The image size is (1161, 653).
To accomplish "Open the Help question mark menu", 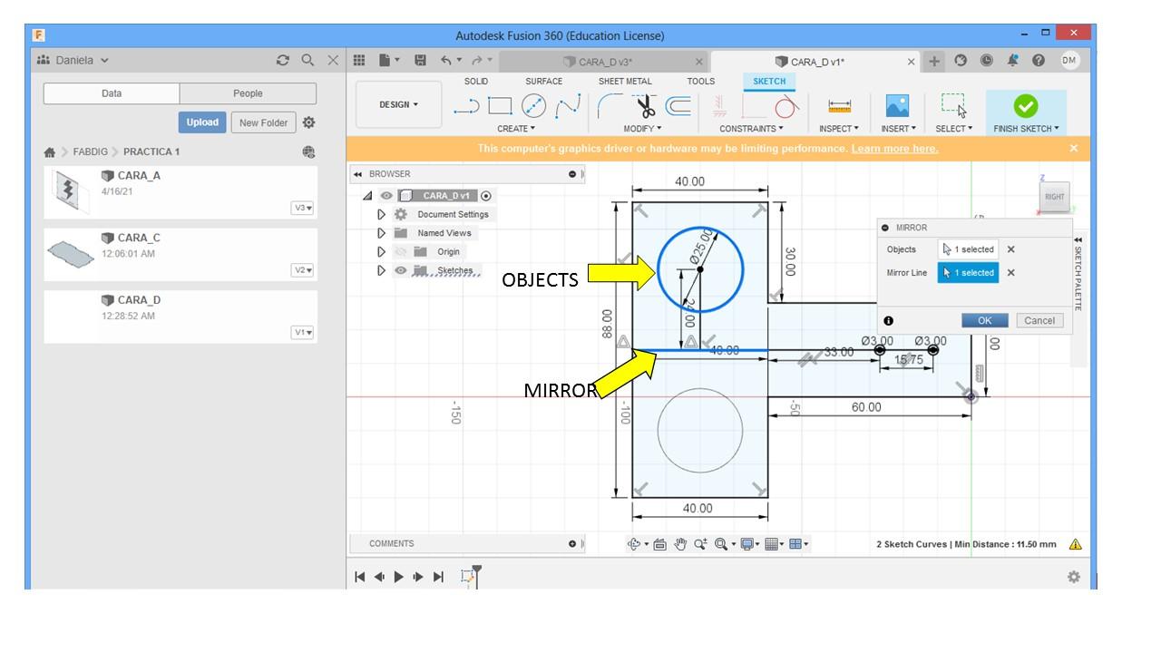I will 1039,61.
